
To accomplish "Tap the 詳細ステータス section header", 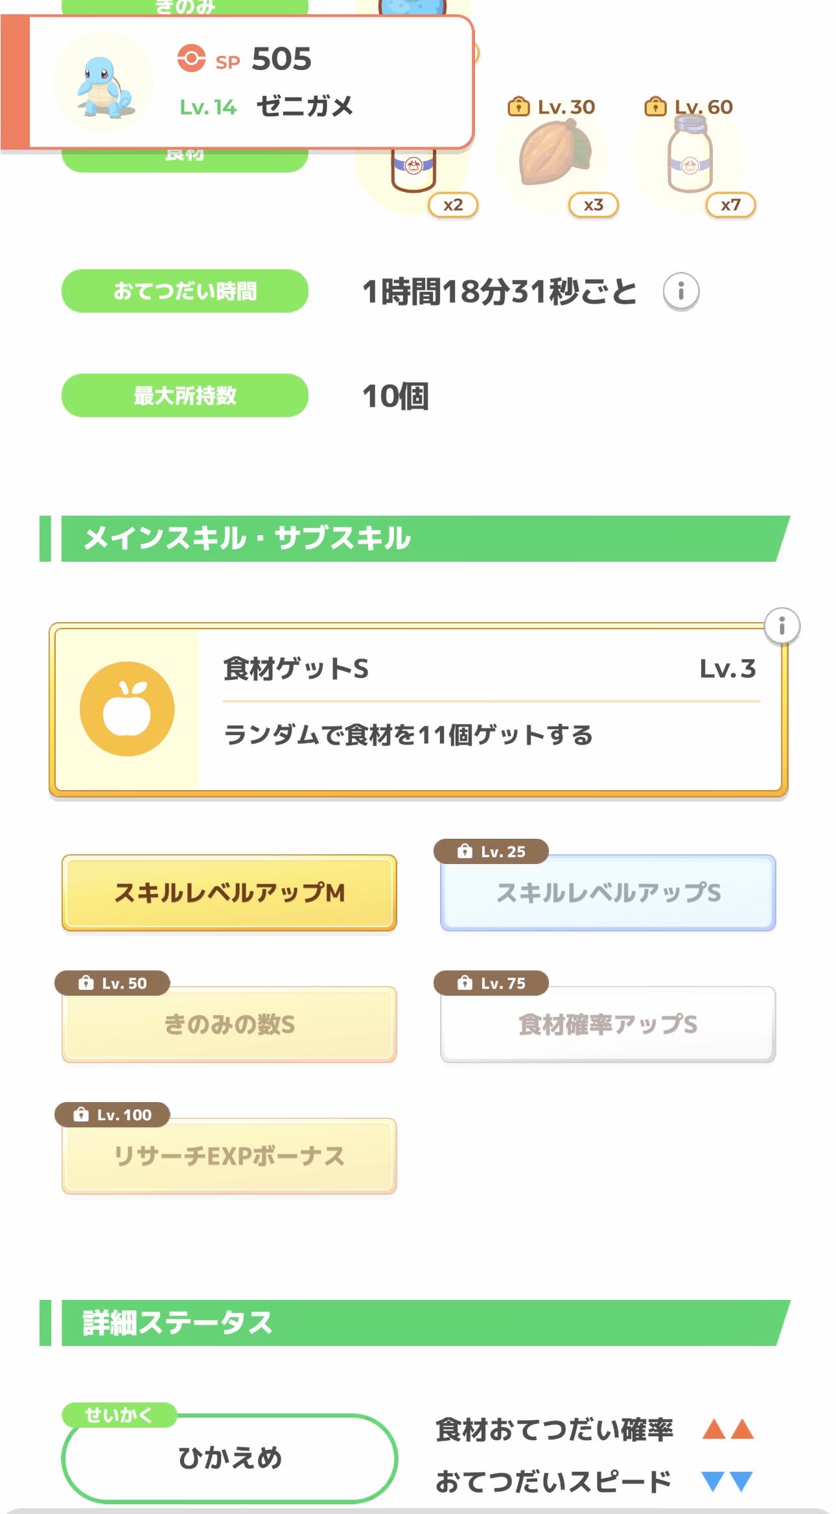I will point(415,1323).
